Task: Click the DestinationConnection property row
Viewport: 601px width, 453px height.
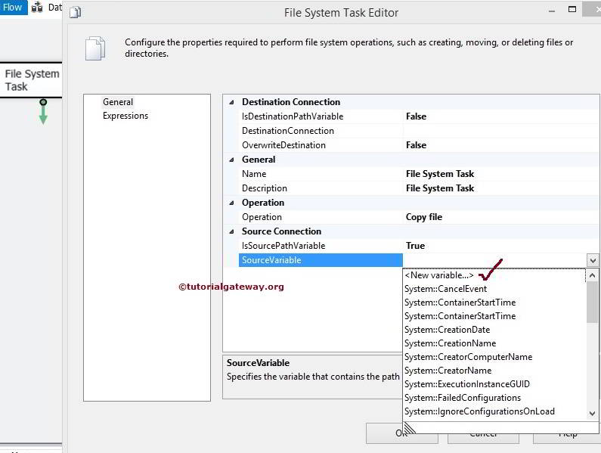Action: pyautogui.click(x=418, y=131)
